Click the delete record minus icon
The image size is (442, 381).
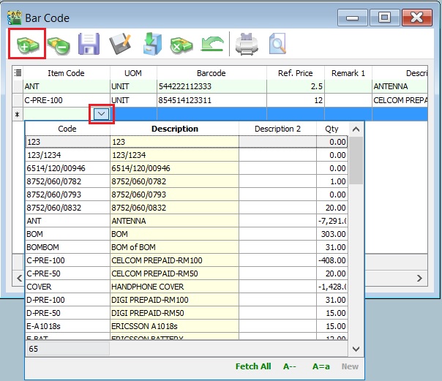pos(57,45)
